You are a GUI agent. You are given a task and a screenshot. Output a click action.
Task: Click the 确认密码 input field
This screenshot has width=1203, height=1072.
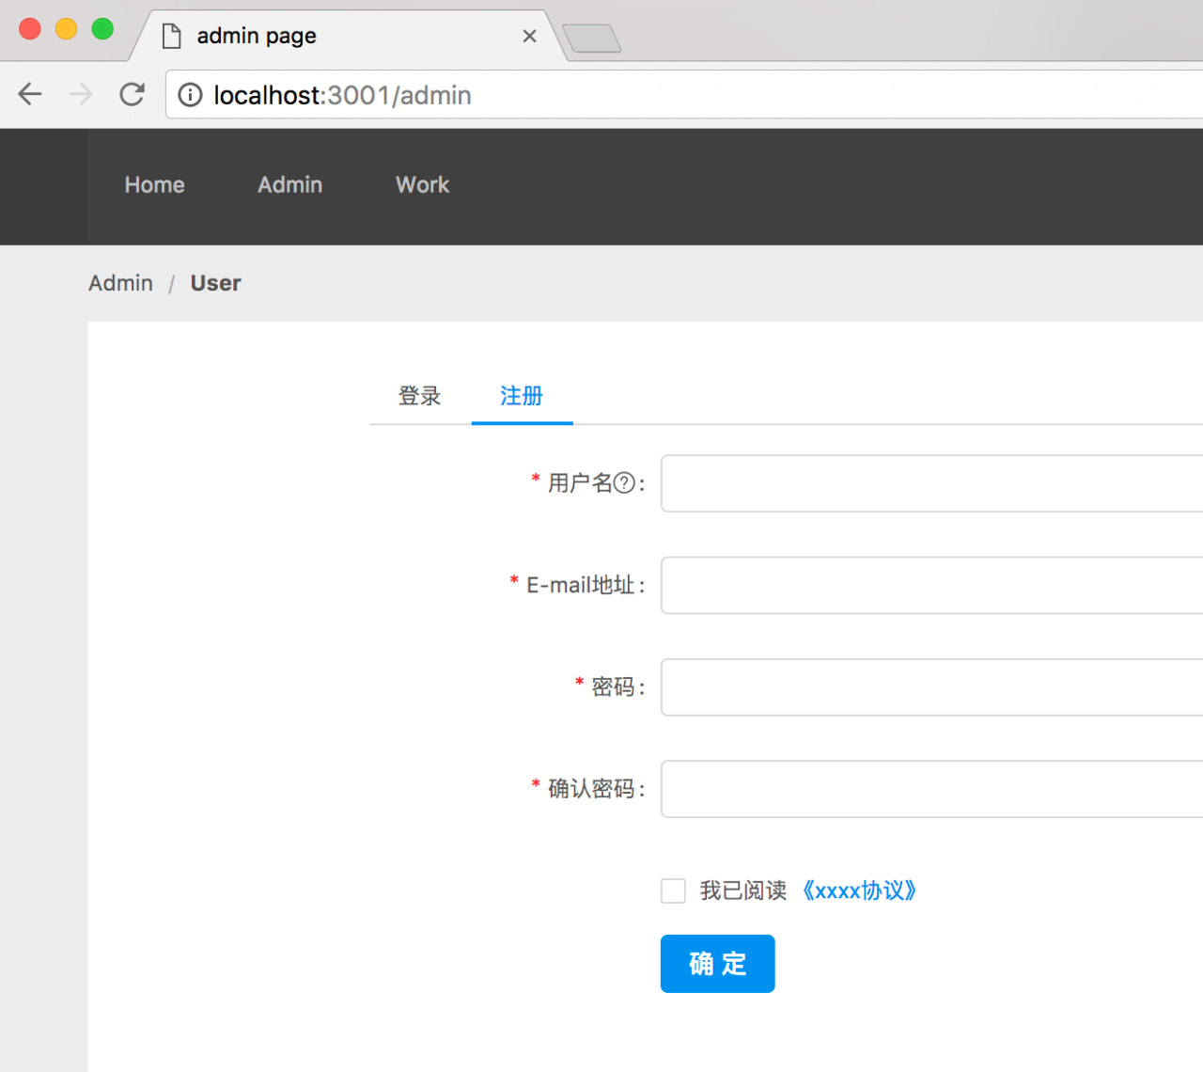(930, 789)
